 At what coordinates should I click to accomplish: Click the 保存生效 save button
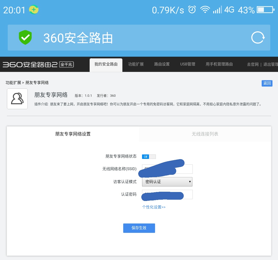[x=139, y=228]
